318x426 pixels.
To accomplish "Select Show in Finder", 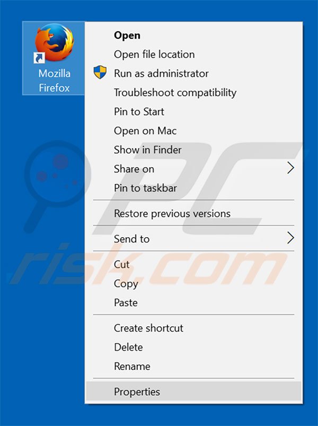I will coord(194,150).
